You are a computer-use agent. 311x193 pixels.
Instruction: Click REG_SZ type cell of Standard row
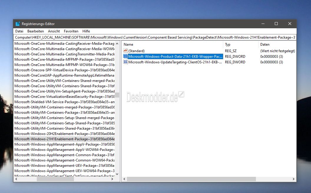point(231,51)
